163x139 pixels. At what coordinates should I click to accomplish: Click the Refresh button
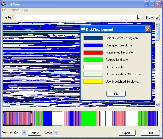pyautogui.click(x=35, y=133)
